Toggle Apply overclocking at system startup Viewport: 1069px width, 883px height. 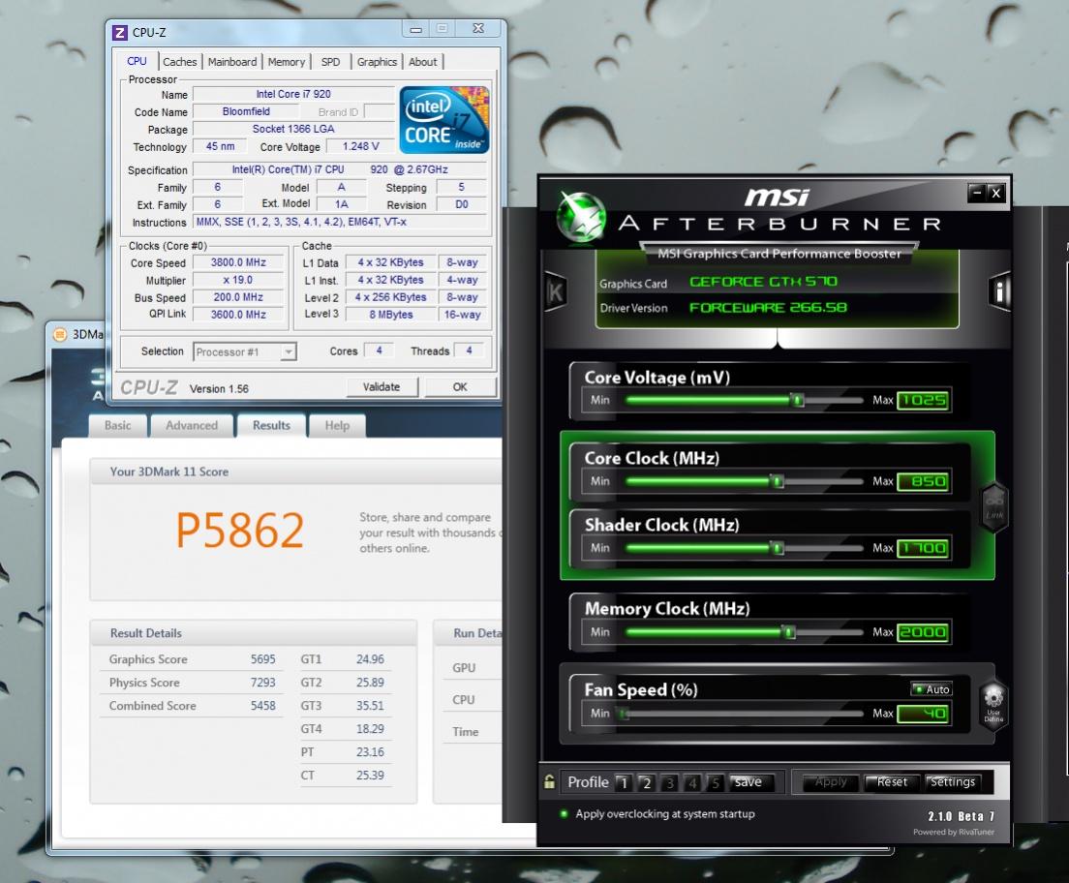coord(565,814)
